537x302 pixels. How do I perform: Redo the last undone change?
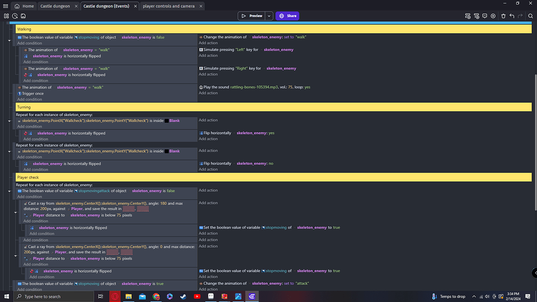pos(520,16)
